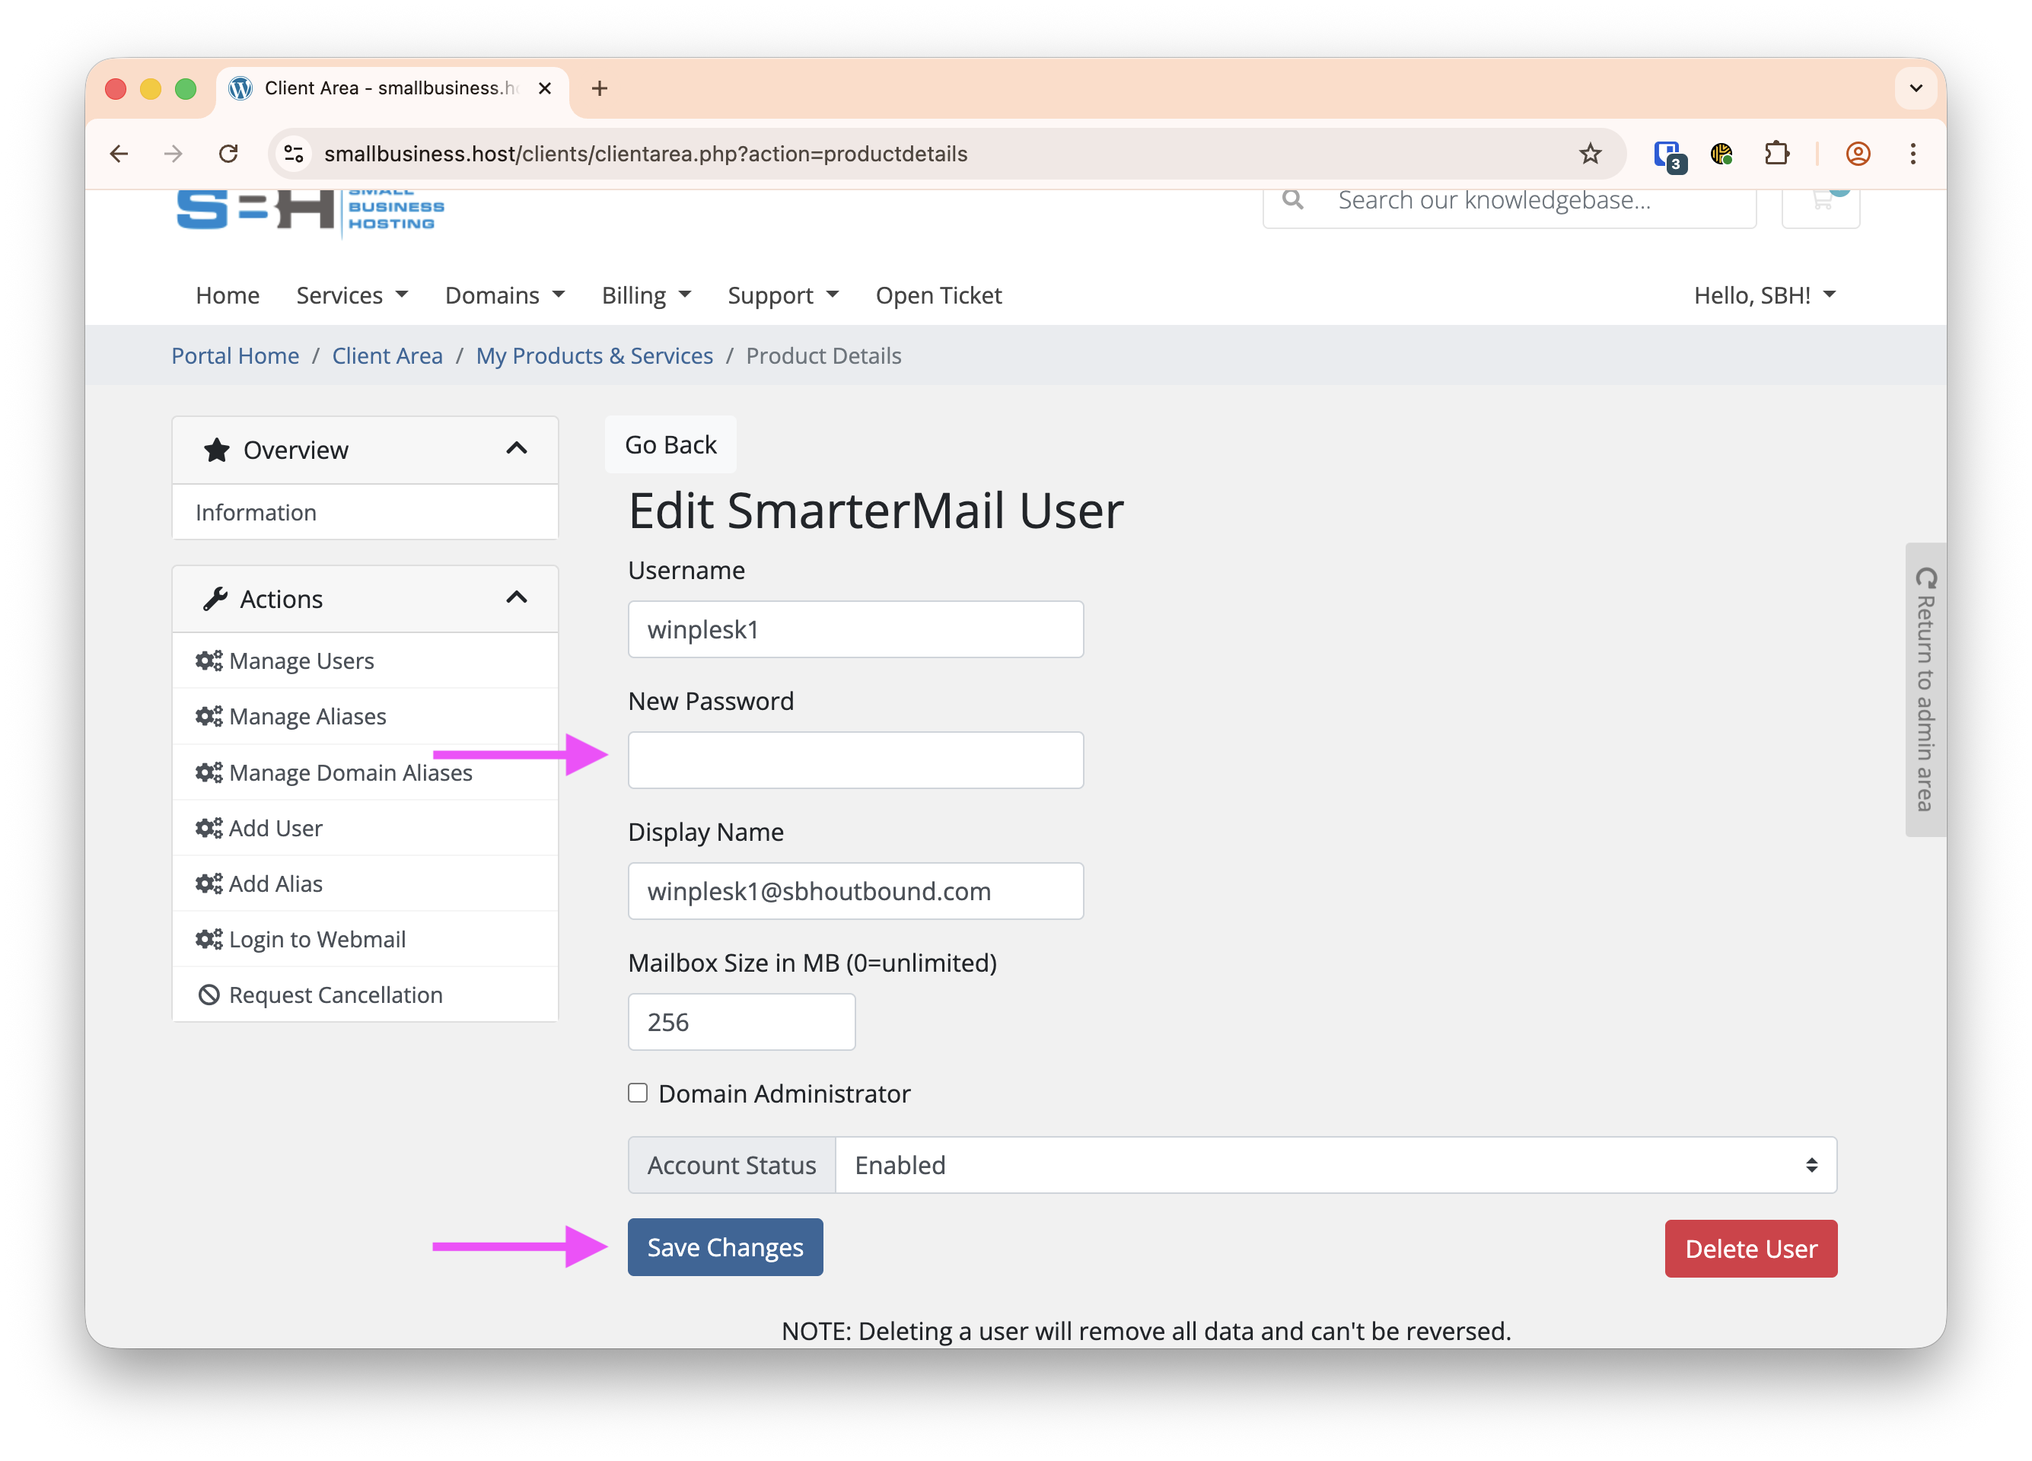Collapse the Overview panel chevron
Viewport: 2032px width, 1461px height.
pyautogui.click(x=517, y=449)
